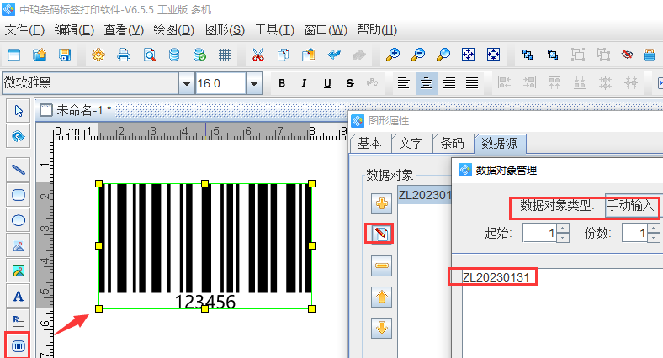Screen dimensions: 663x358
Task: Expand the font name dropdown arrow
Action: (x=186, y=83)
